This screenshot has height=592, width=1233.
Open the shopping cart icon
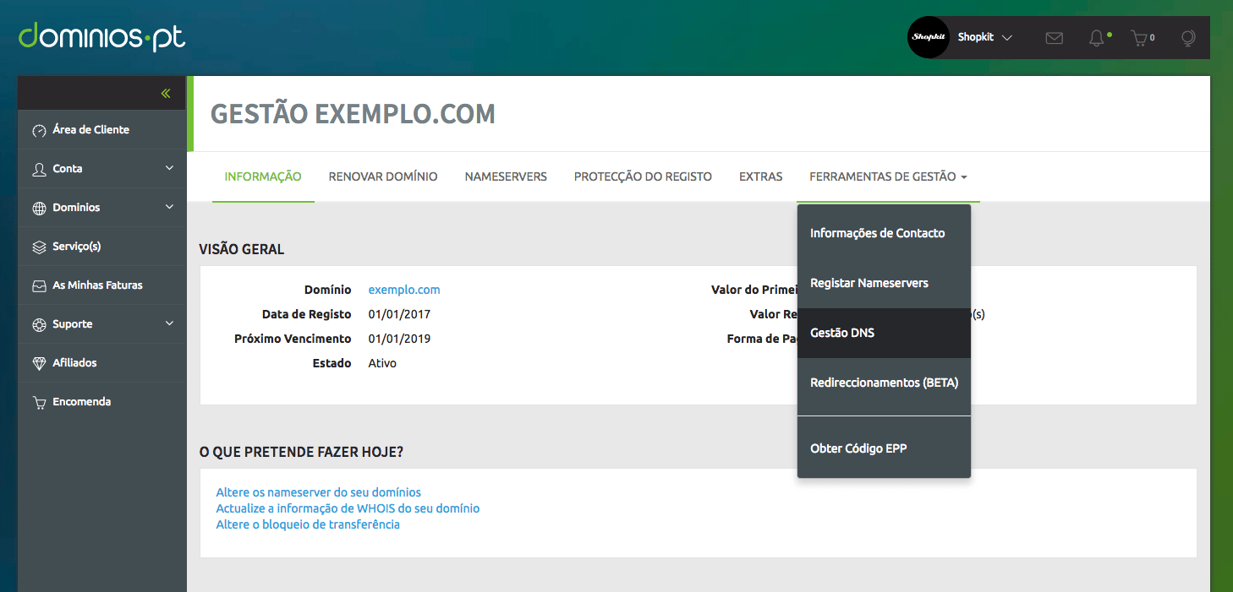pos(1142,38)
